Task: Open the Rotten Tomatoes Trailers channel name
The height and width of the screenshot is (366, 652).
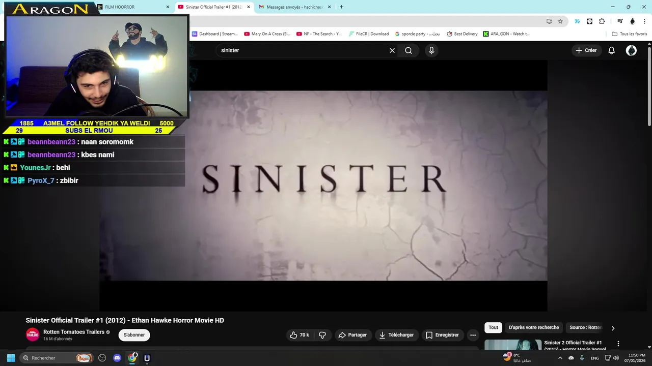Action: [x=74, y=332]
